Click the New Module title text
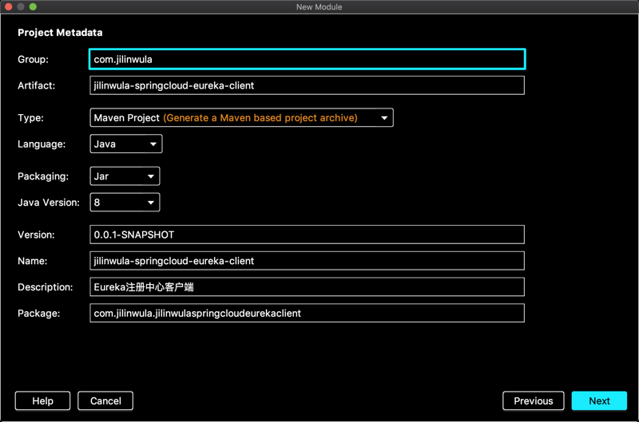The width and height of the screenshot is (639, 422). 319,7
